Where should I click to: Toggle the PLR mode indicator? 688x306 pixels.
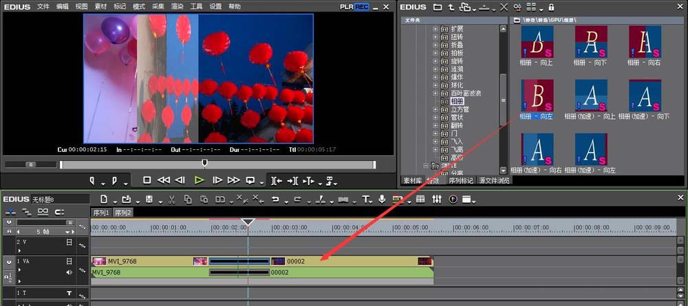click(347, 7)
